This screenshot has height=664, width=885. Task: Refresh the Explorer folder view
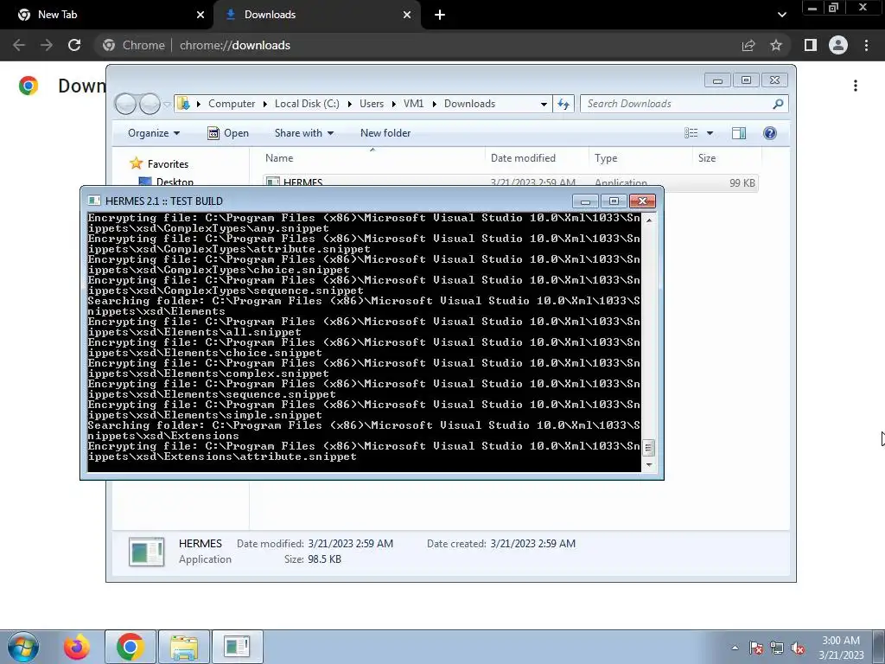563,104
